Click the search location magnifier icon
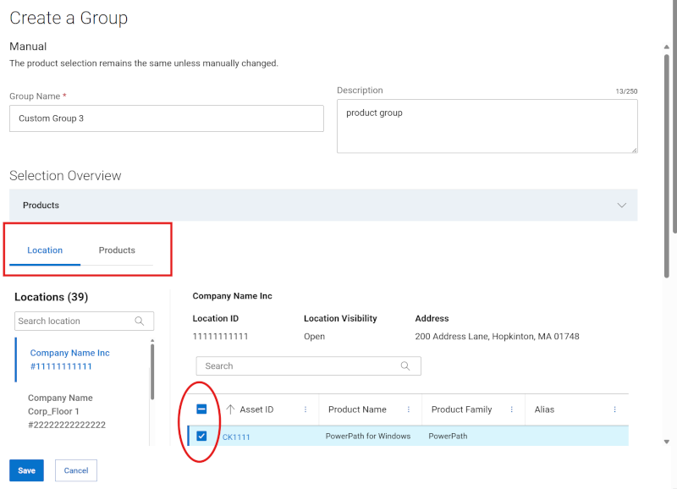Screen dimensions: 677x489 [x=140, y=321]
